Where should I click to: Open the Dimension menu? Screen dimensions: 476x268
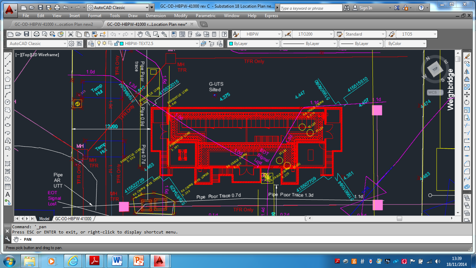pyautogui.click(x=156, y=16)
